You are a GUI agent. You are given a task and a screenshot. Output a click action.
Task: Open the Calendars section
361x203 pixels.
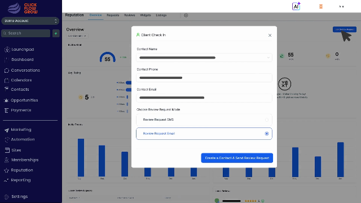click(18, 80)
